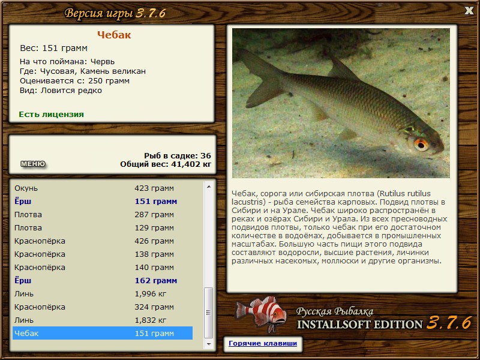Close the window with the X button
This screenshot has width=480, height=360.
point(469,11)
